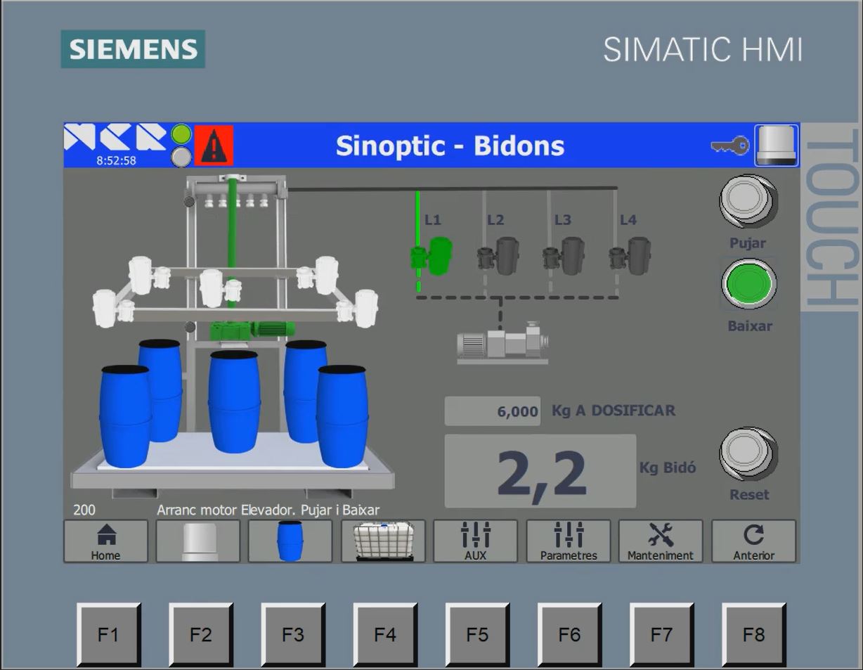Click the key login icon
This screenshot has width=863, height=670.
(x=729, y=146)
